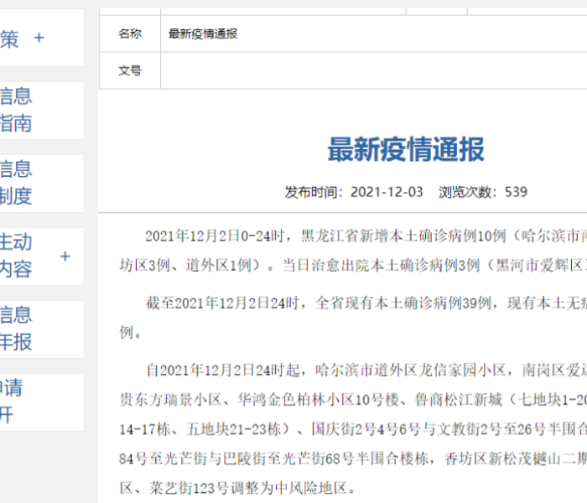
Task: Expand the plus icon beside 主动内容
Action: click(x=65, y=257)
